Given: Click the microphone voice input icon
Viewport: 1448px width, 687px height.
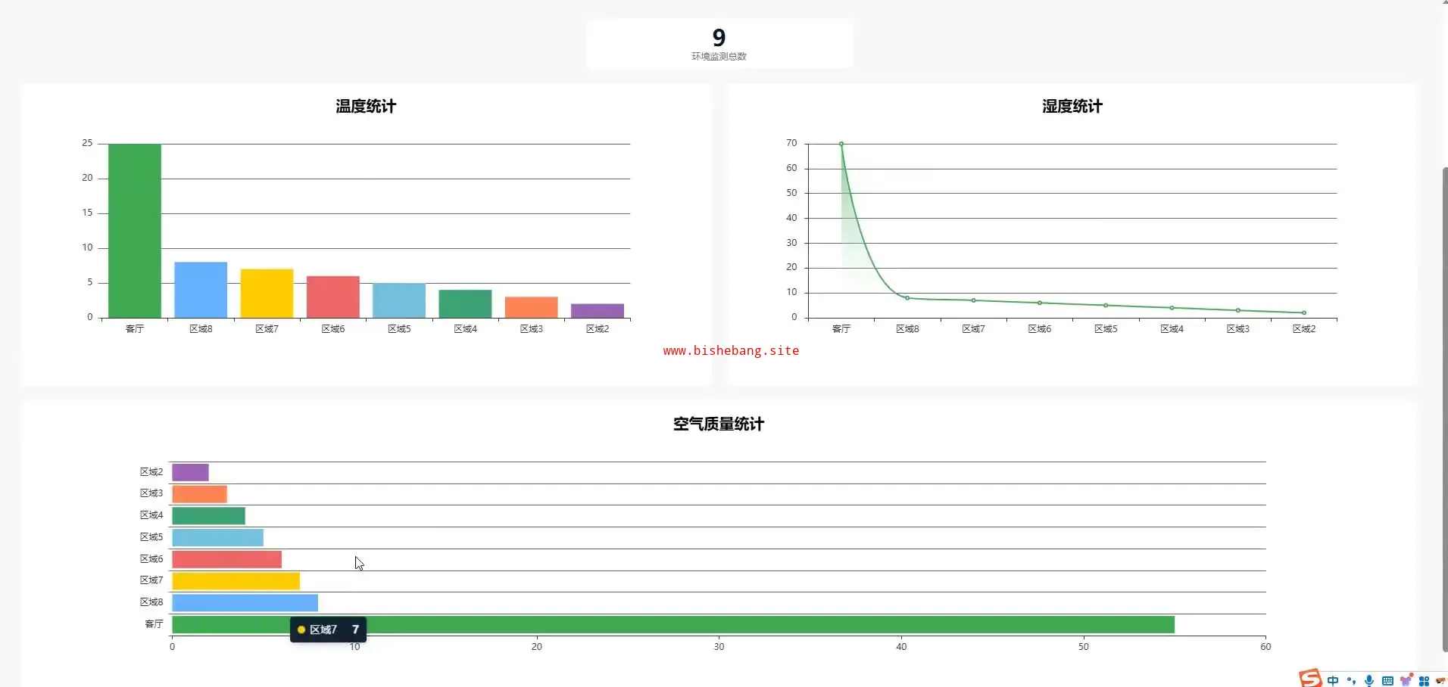Looking at the screenshot, I should pos(1369,681).
